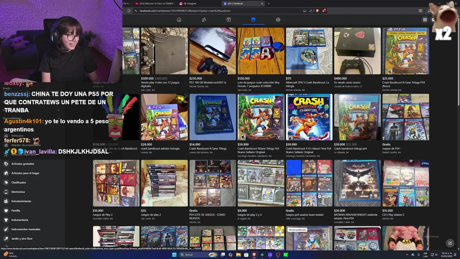This screenshot has width=460, height=259.
Task: Open the Facebook Friends icon
Action: click(204, 19)
